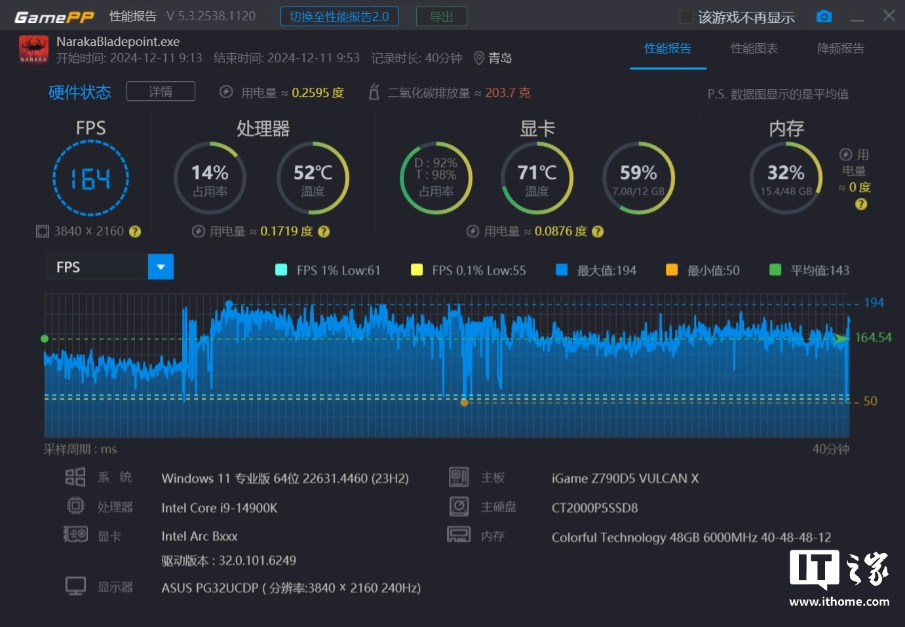Click the 切换至性能报告2.0 button
Image resolution: width=905 pixels, height=627 pixels.
339,16
